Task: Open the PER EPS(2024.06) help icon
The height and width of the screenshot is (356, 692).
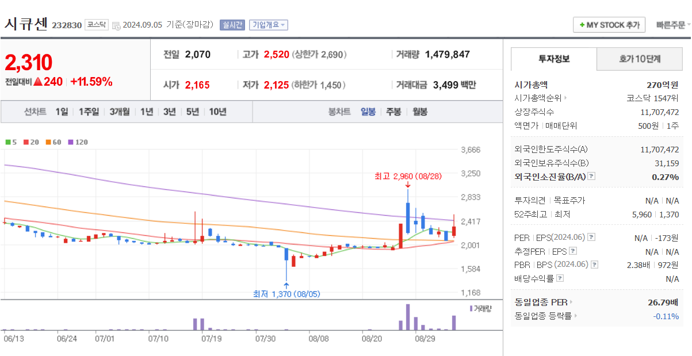Action: [591, 238]
